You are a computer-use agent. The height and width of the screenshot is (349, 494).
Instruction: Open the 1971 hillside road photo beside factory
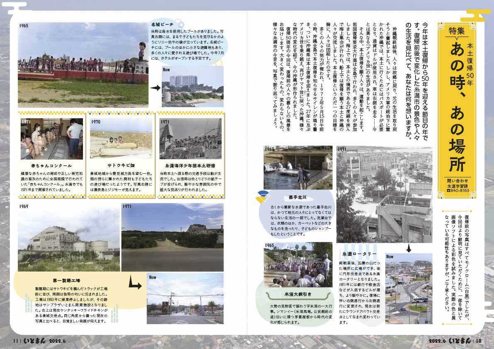172,237
